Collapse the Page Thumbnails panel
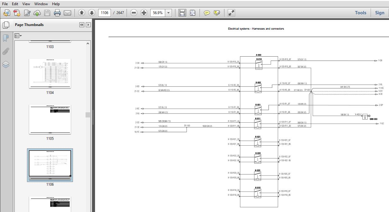The height and width of the screenshot is (212, 389). (82, 25)
